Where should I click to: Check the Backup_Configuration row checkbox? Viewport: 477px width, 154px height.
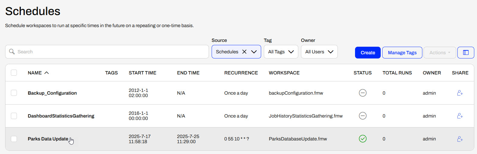click(x=14, y=93)
